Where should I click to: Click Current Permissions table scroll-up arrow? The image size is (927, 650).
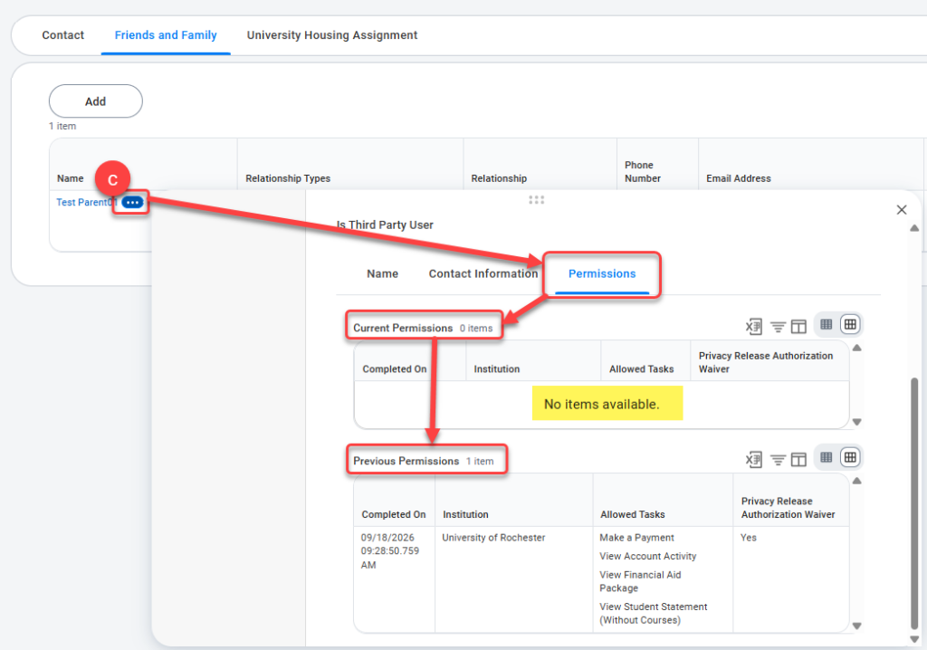(x=856, y=348)
